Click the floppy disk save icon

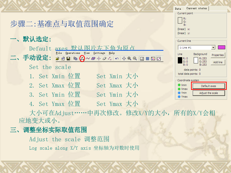point(68,59)
